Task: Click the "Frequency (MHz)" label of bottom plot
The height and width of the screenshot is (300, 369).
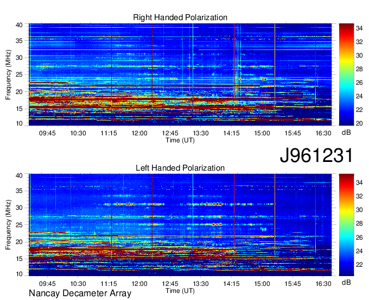Action: click(x=8, y=225)
